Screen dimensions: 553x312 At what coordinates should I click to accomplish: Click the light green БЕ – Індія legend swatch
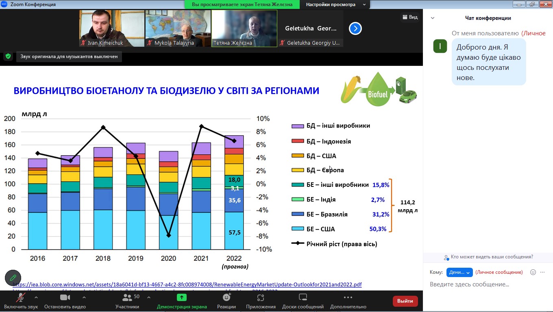pos(298,199)
